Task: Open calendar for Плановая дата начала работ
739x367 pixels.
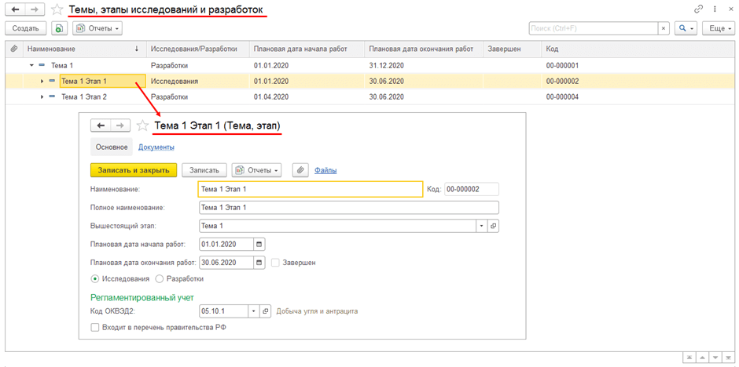Action: click(x=260, y=245)
